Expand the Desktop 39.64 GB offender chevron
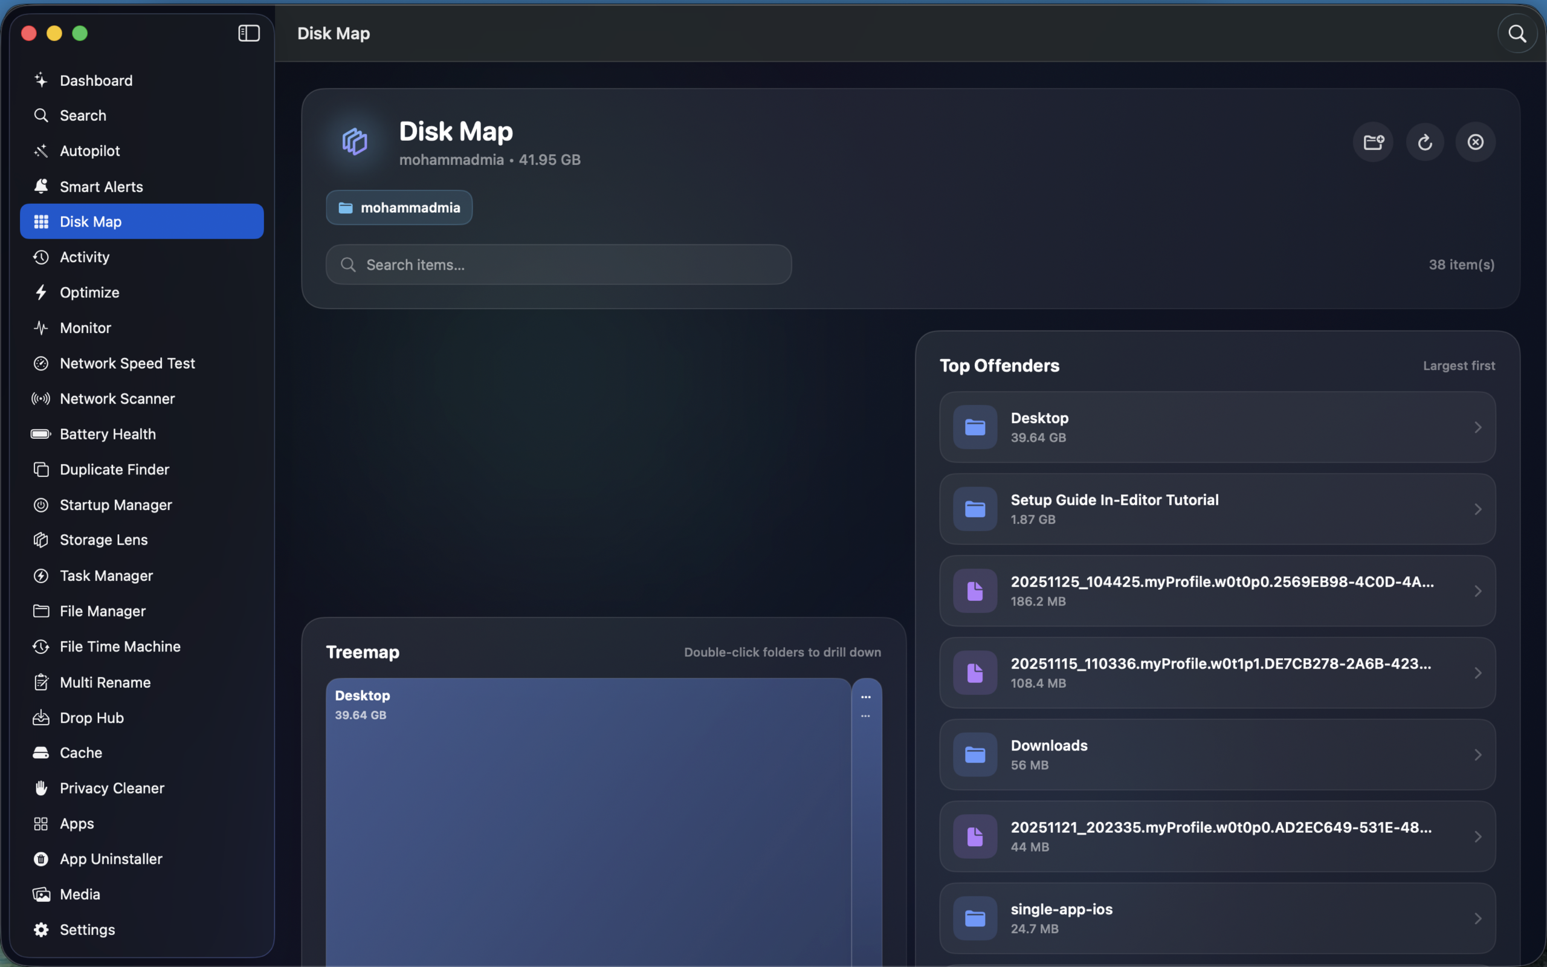Screen dimensions: 1547x967 [x=1478, y=427]
